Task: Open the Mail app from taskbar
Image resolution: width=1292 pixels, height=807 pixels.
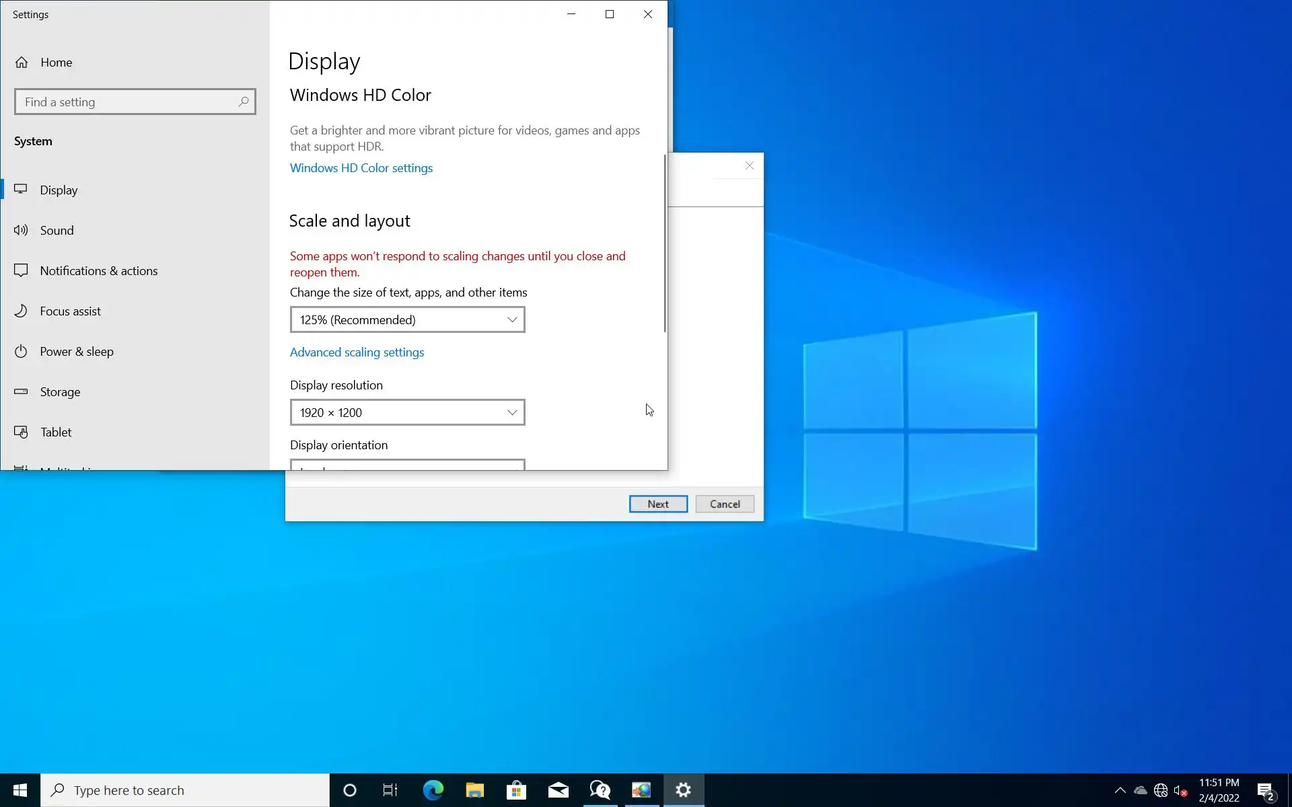Action: point(558,790)
